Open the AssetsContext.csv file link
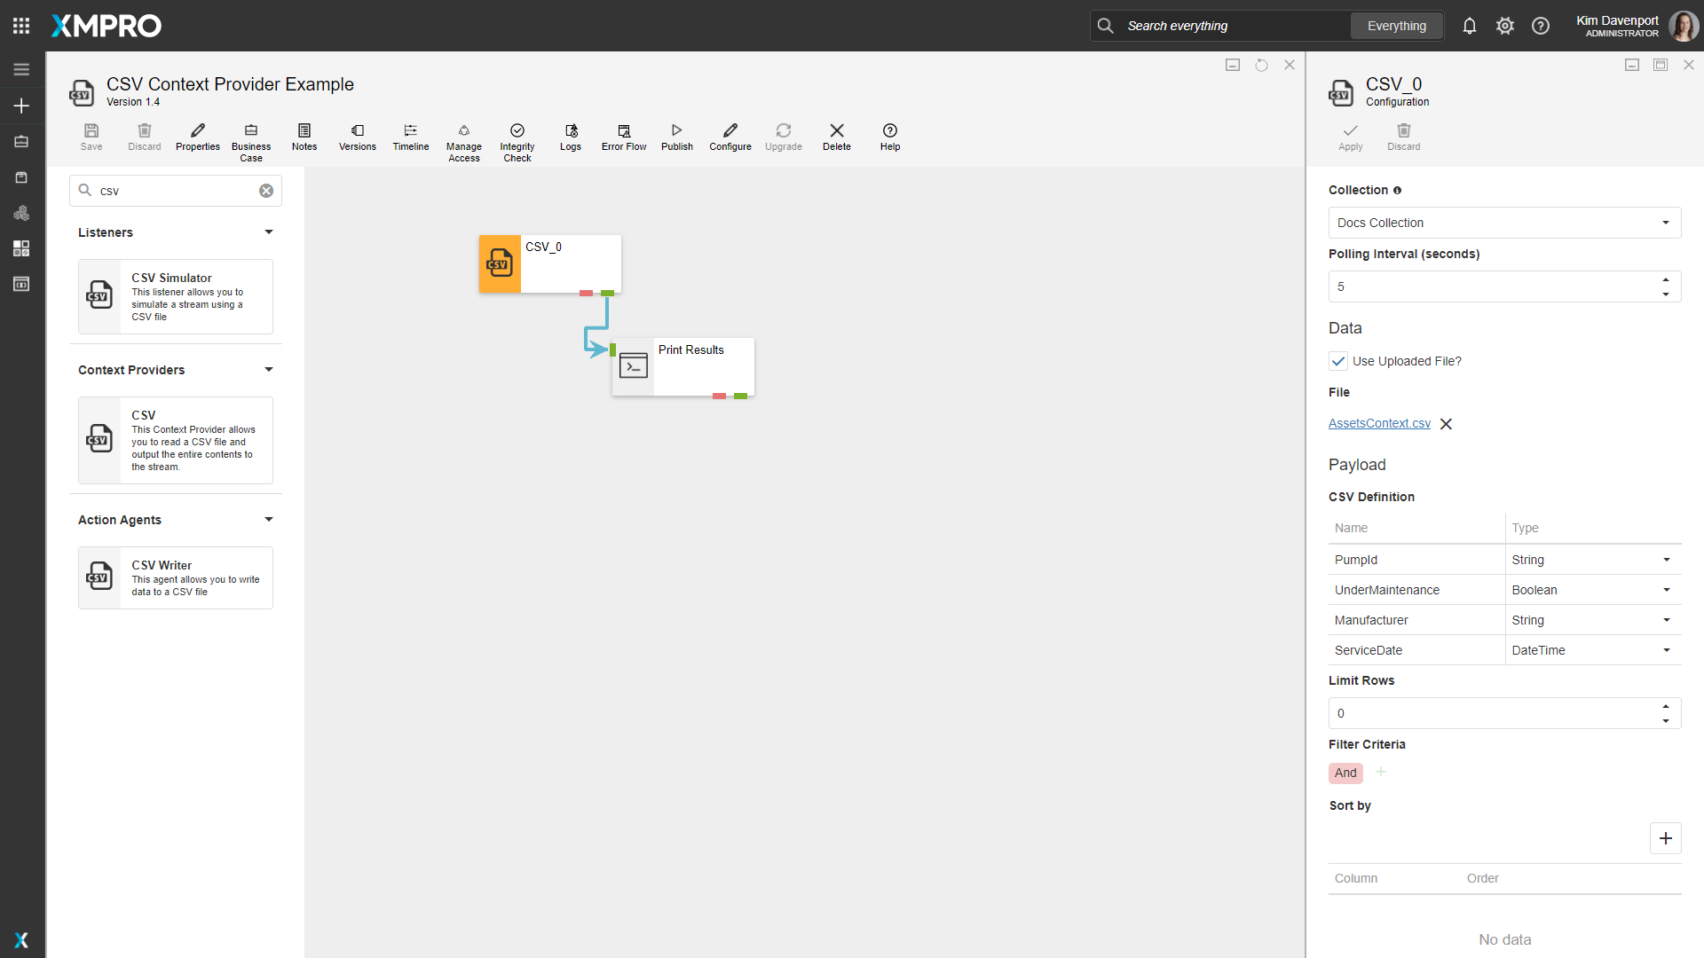This screenshot has width=1704, height=958. (1379, 423)
